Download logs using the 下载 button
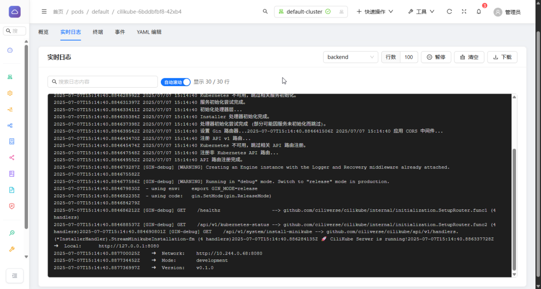The height and width of the screenshot is (289, 541). coord(502,57)
